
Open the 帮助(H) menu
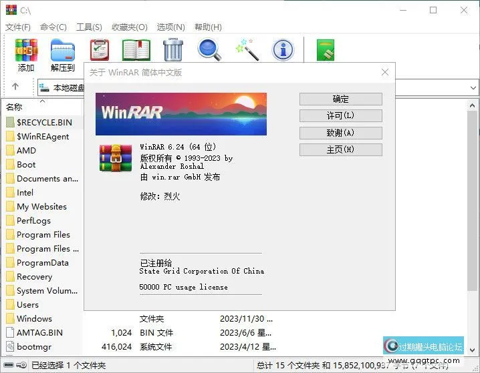click(208, 27)
